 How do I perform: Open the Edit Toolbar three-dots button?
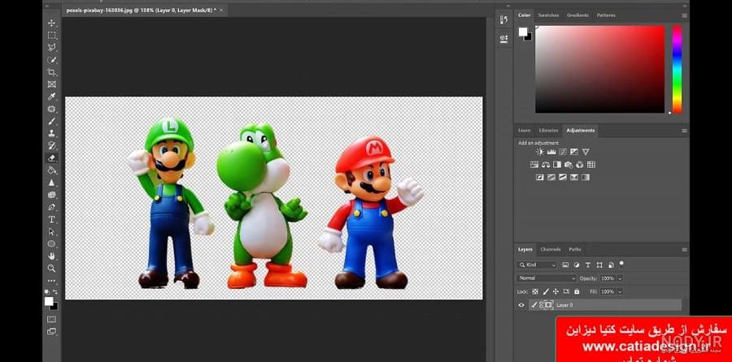52,281
